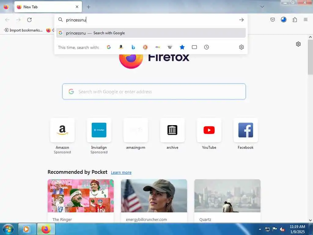This screenshot has height=235, width=313.
Task: Search in History clock icon
Action: pyautogui.click(x=206, y=47)
